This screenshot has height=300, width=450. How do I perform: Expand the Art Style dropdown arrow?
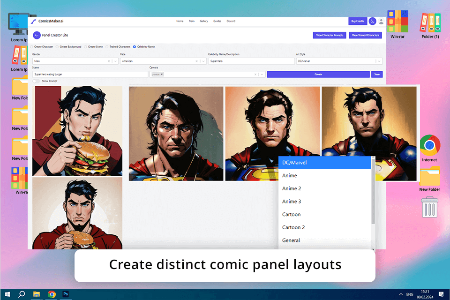tap(379, 61)
